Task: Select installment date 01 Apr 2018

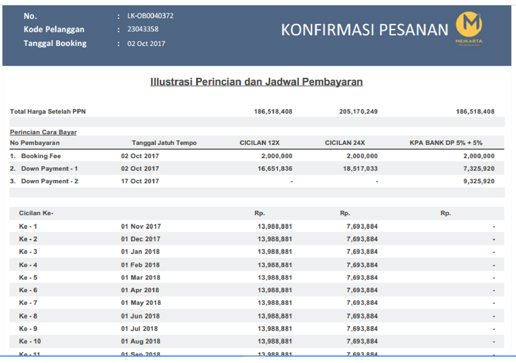Action: coord(140,290)
